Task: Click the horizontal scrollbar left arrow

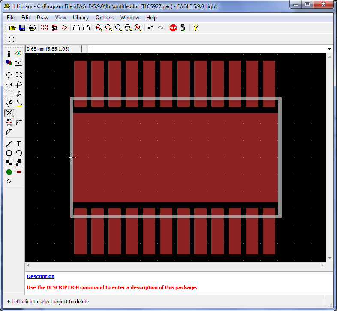Action: pos(28,265)
